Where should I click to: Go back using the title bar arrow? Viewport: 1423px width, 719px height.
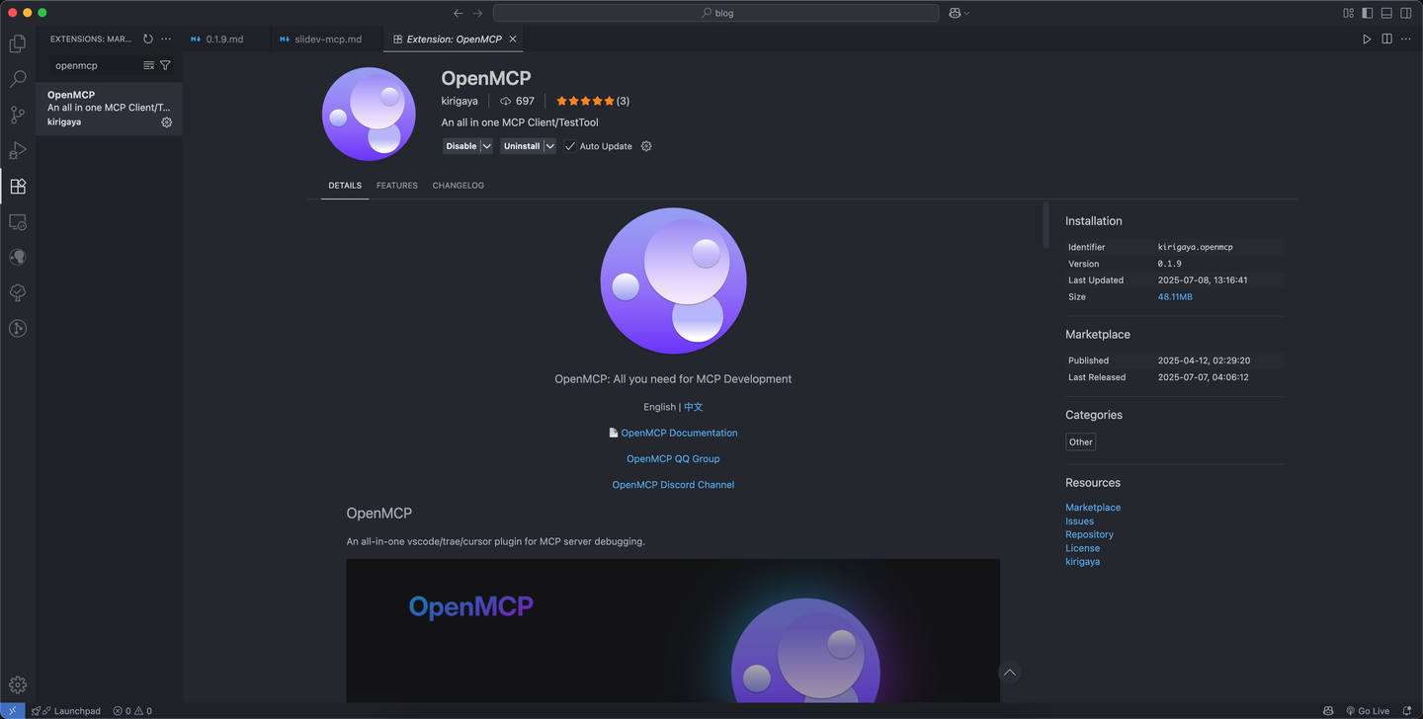tap(458, 13)
